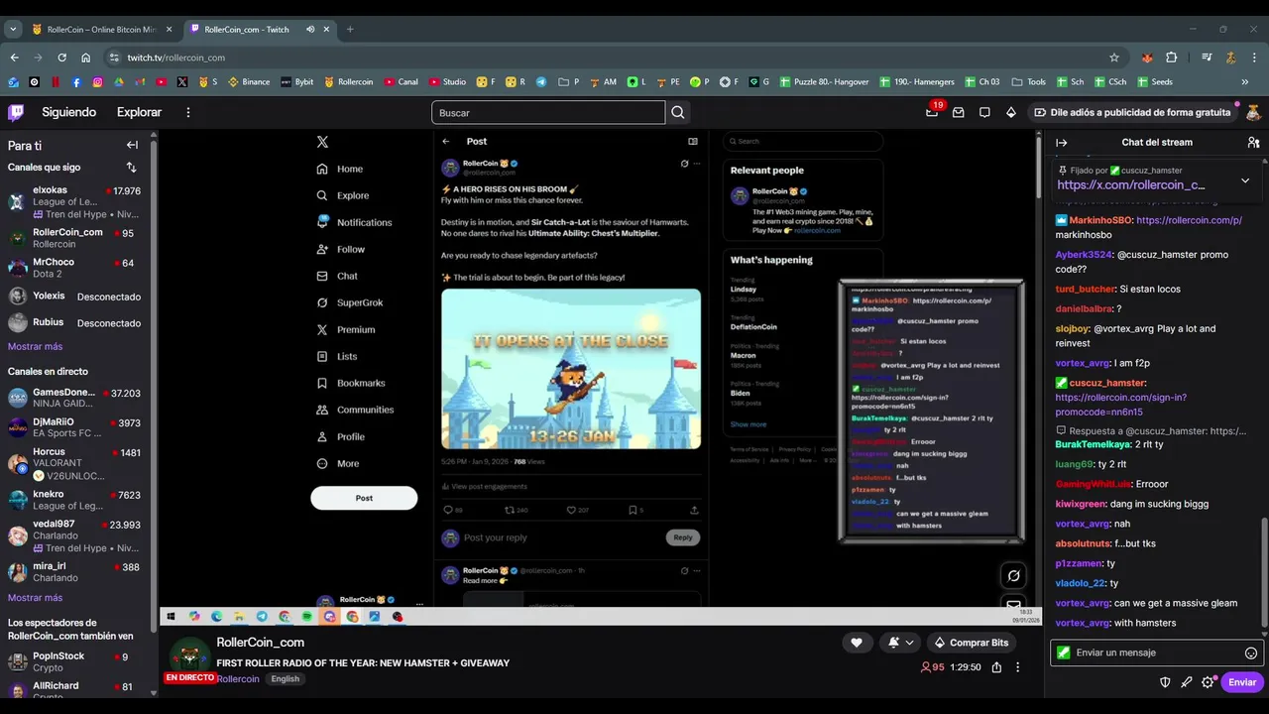The width and height of the screenshot is (1269, 714).
Task: Open Horcus VALORANT channel
Action: (x=75, y=463)
